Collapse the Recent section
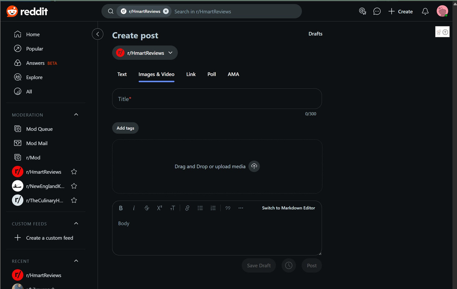This screenshot has width=457, height=289. pyautogui.click(x=76, y=261)
